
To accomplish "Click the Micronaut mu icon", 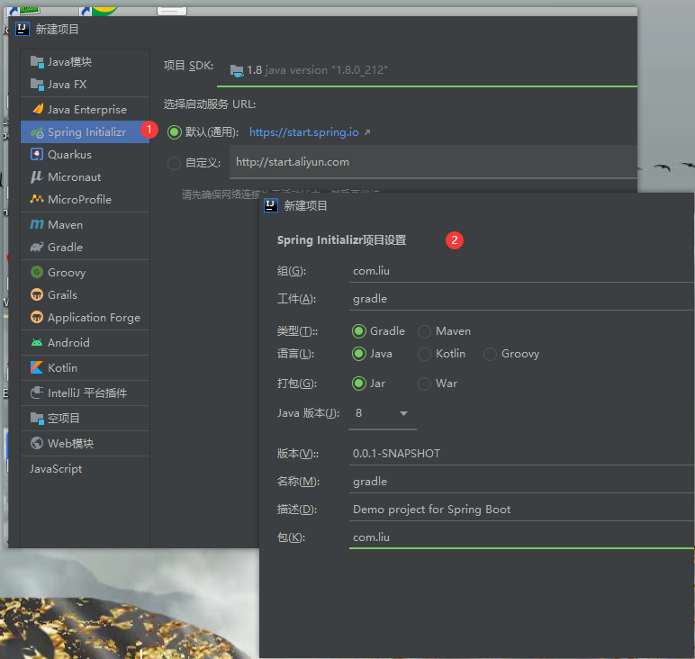I will [x=37, y=176].
